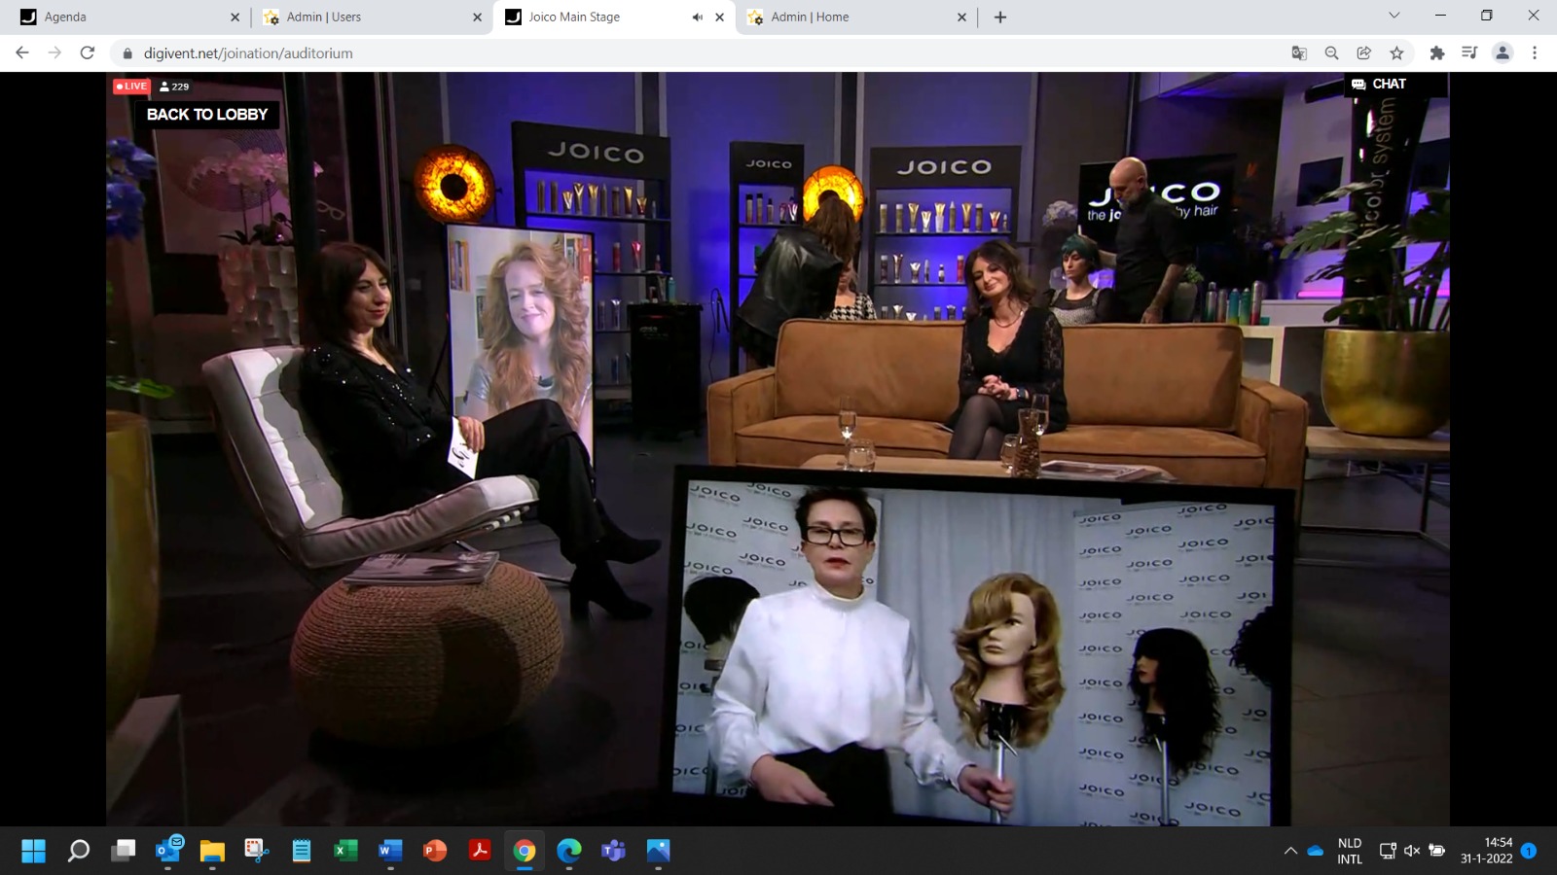Image resolution: width=1557 pixels, height=875 pixels.
Task: Bookmark this page with the star
Action: point(1396,53)
